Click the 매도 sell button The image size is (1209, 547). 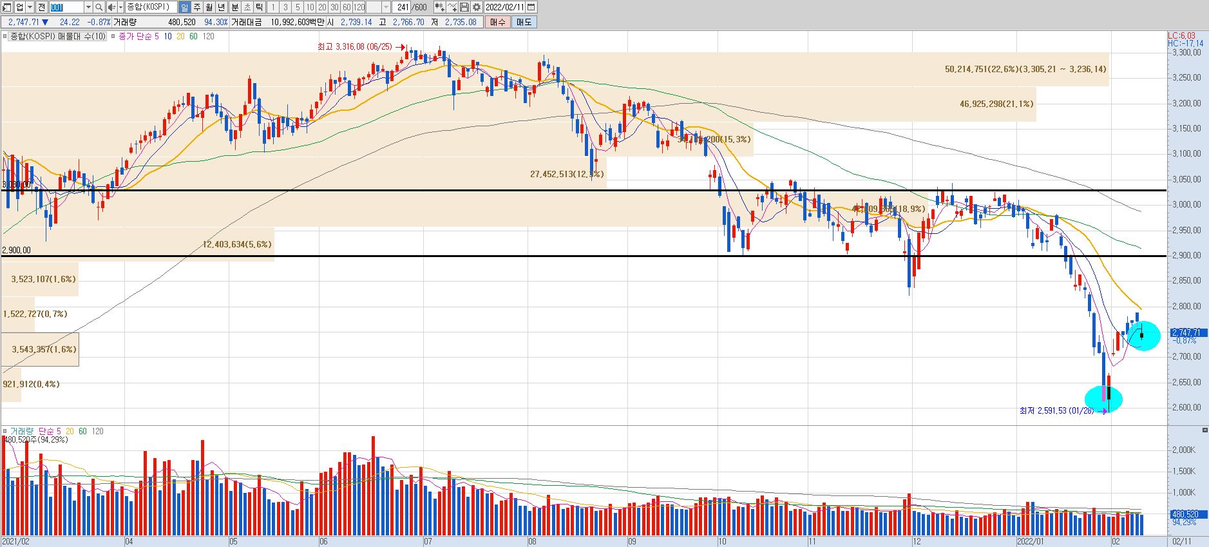pyautogui.click(x=524, y=22)
